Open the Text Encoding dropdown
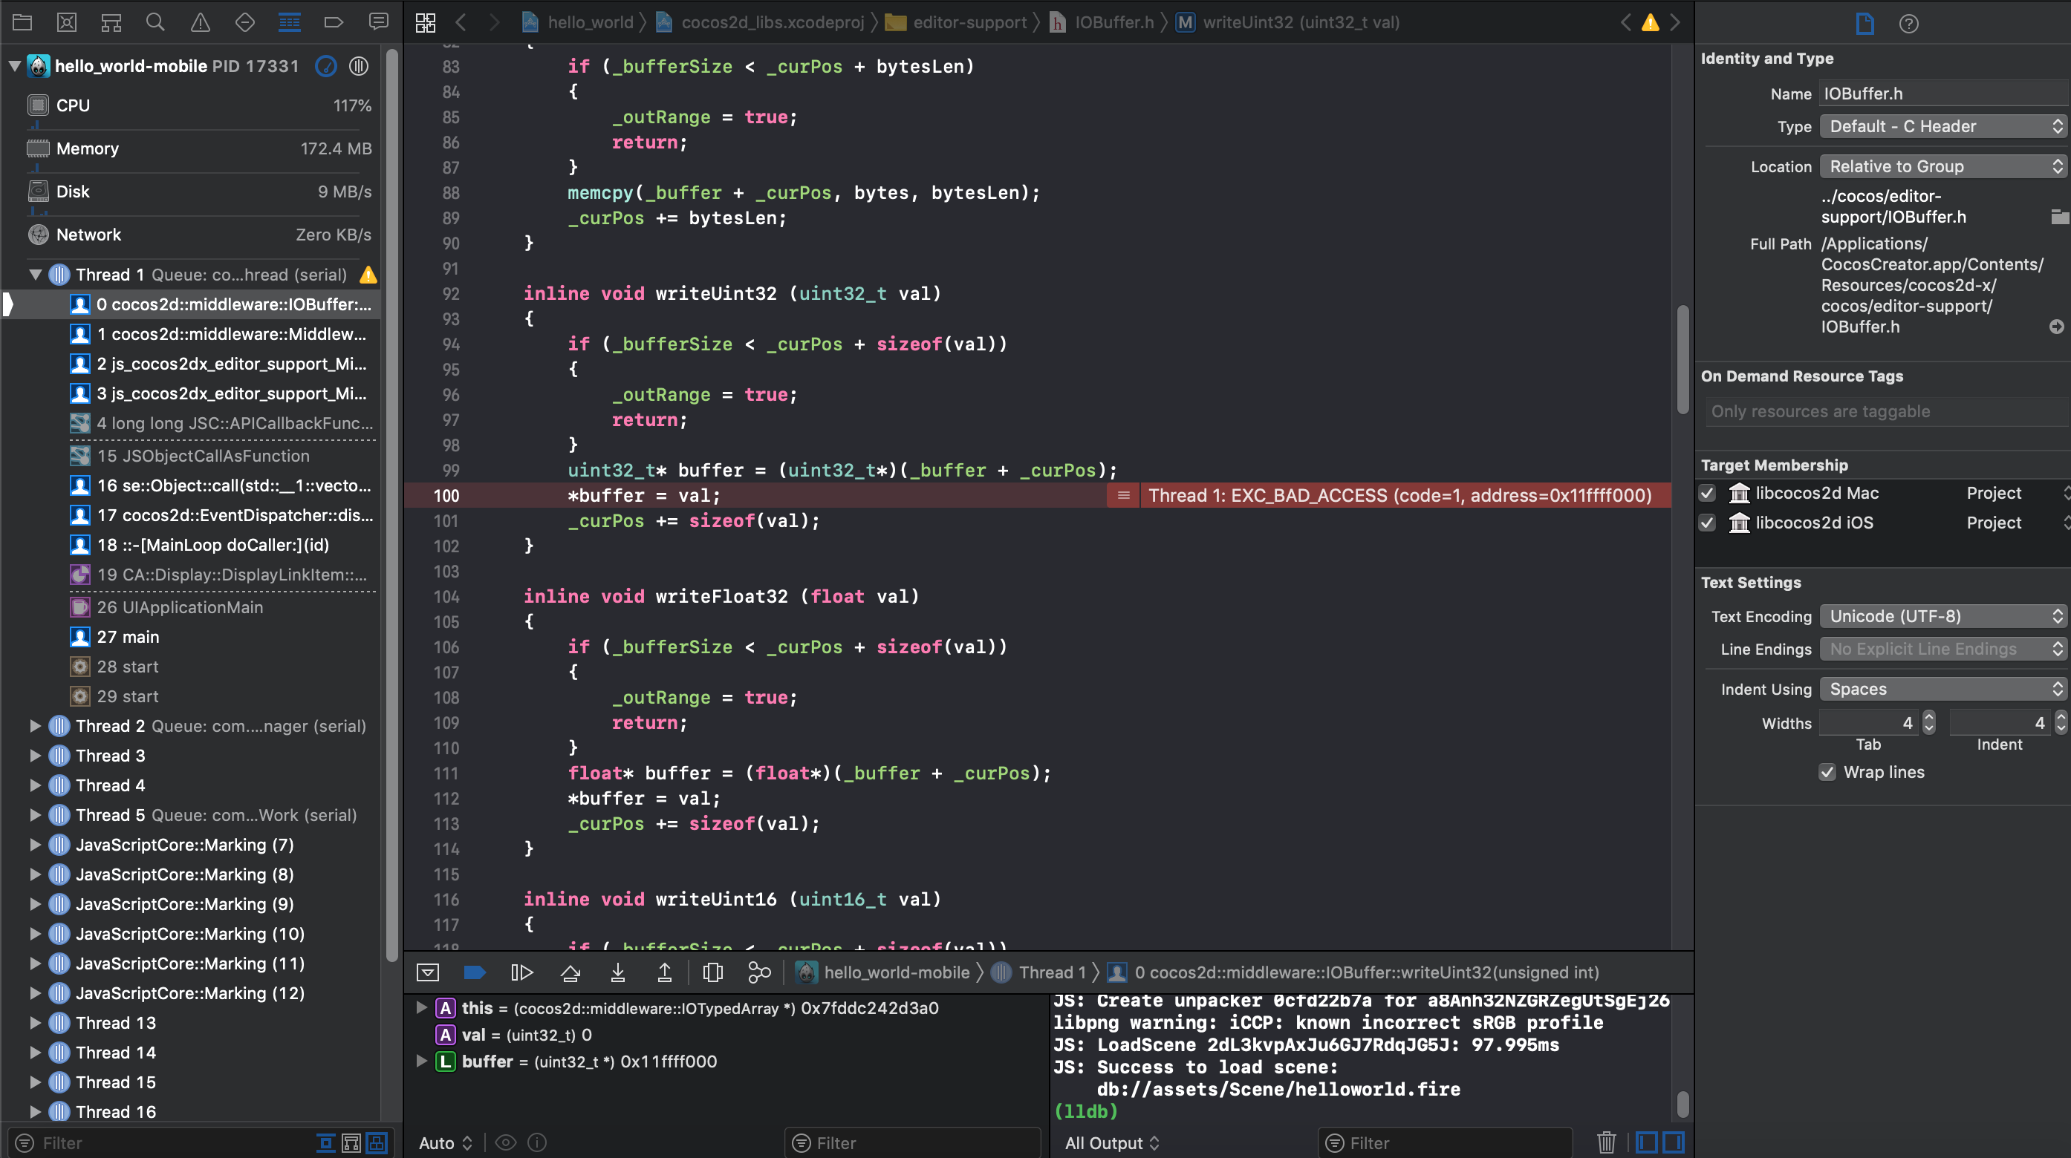This screenshot has height=1158, width=2071. pyautogui.click(x=1942, y=616)
